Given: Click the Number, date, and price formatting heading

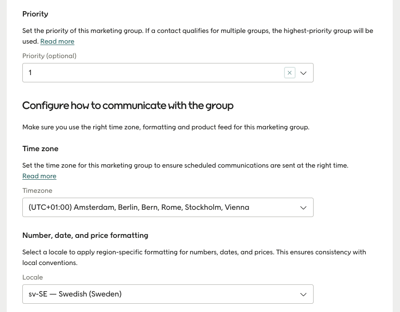Looking at the screenshot, I should click(85, 235).
